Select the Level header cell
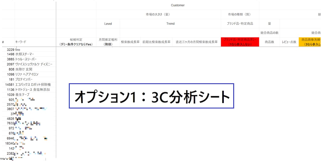 [x=108, y=24]
